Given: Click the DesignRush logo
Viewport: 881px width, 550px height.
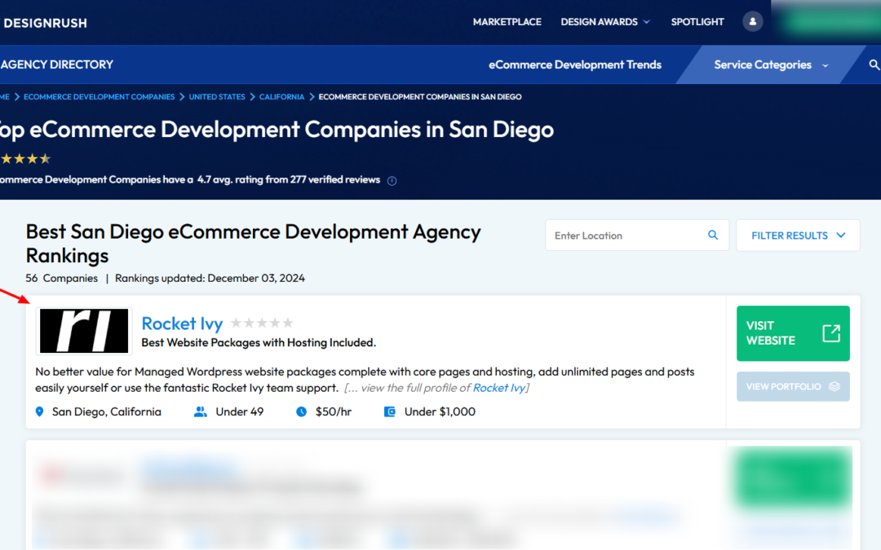Looking at the screenshot, I should point(45,23).
